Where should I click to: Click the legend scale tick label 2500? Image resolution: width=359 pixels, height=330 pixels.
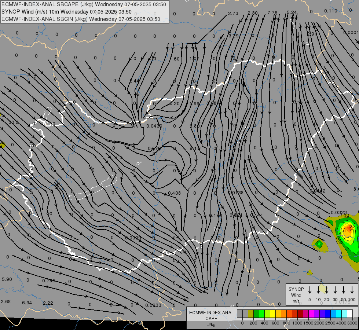pos(330,323)
